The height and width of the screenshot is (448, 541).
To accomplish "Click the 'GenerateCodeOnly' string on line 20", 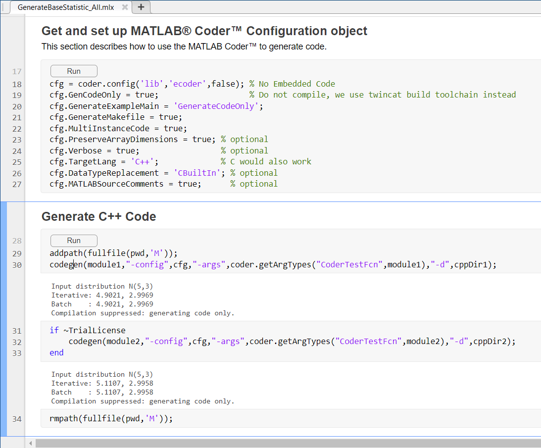I will (216, 106).
